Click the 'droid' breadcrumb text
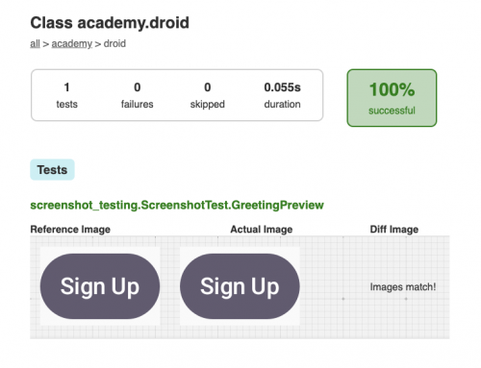The height and width of the screenshot is (368, 481). 114,43
